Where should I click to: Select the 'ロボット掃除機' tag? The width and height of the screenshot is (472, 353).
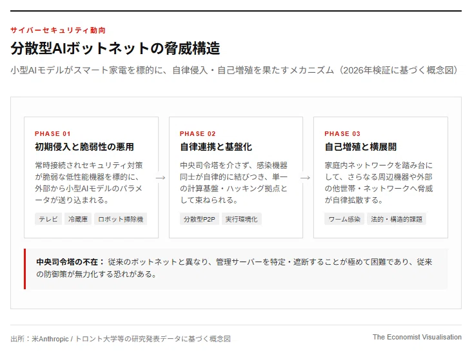click(x=121, y=219)
